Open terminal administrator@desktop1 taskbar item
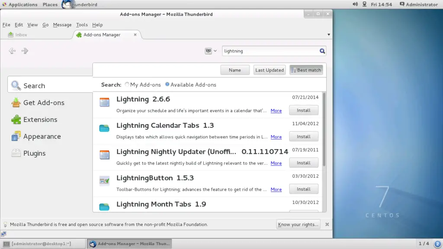The height and width of the screenshot is (249, 443). (43, 244)
